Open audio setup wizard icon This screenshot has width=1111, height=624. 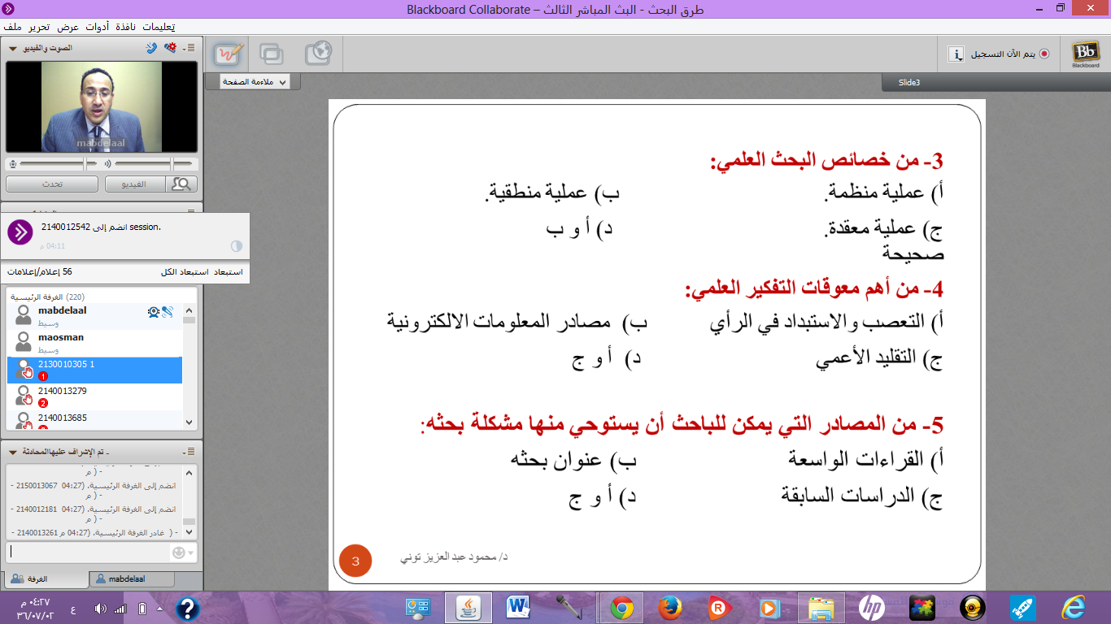169,47
